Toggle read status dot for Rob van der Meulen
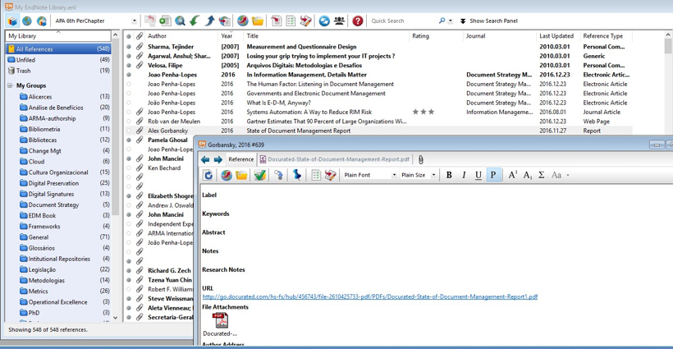The height and width of the screenshot is (349, 673). point(128,122)
